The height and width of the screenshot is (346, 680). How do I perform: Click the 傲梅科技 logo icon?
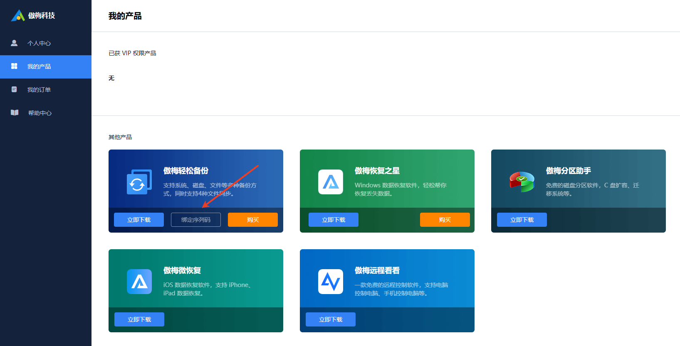[18, 16]
